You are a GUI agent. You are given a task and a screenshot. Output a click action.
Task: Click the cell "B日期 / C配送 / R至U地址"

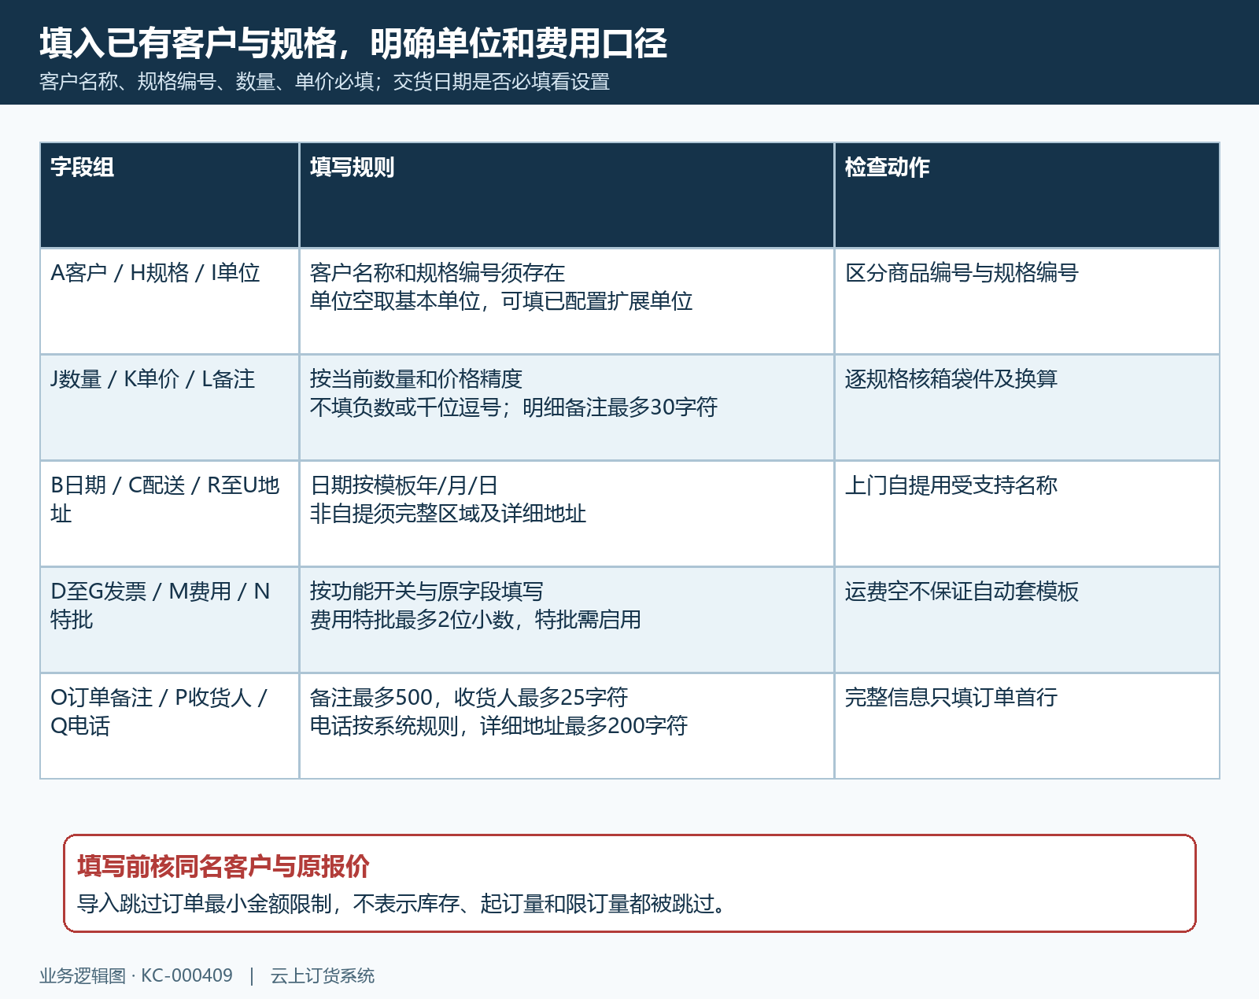tap(170, 514)
